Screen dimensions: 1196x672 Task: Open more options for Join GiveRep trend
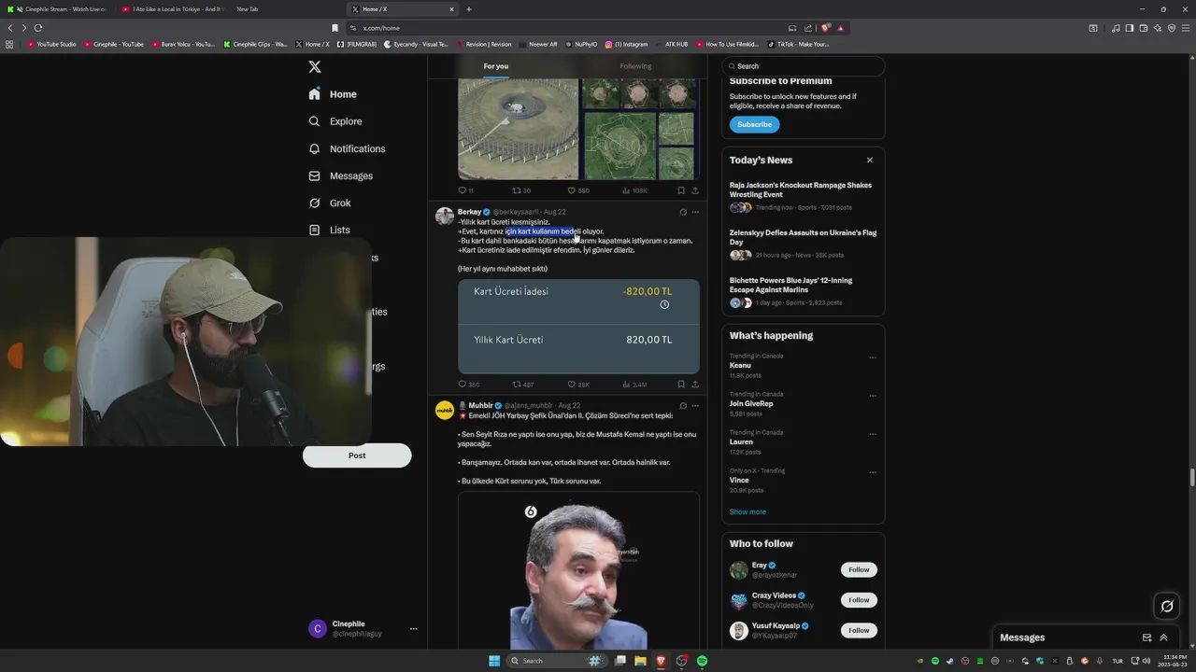[873, 395]
